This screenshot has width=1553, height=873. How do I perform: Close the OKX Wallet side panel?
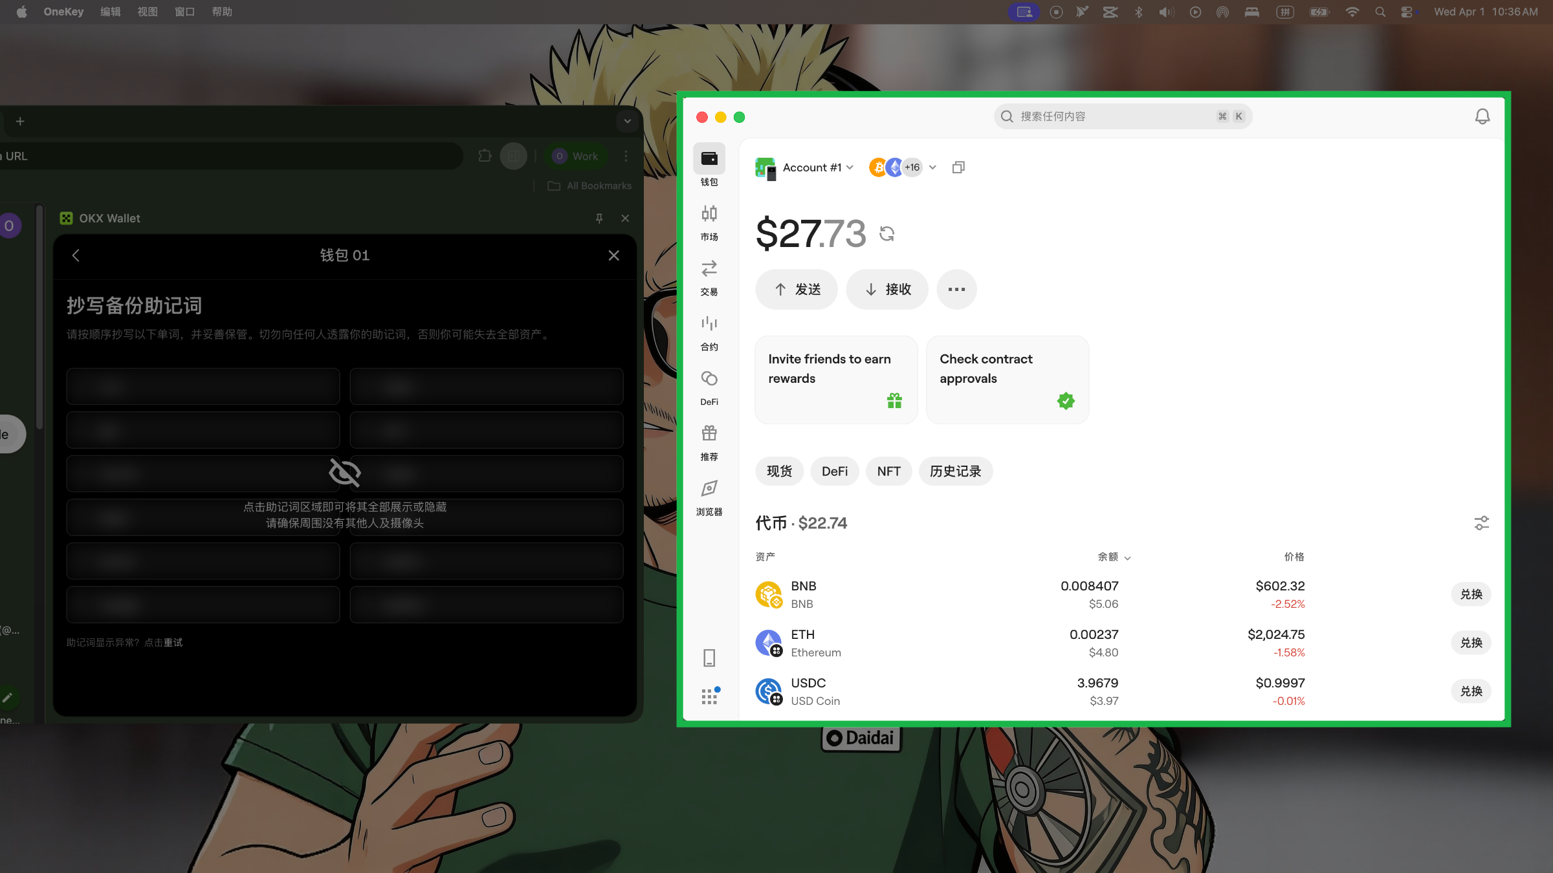625,219
